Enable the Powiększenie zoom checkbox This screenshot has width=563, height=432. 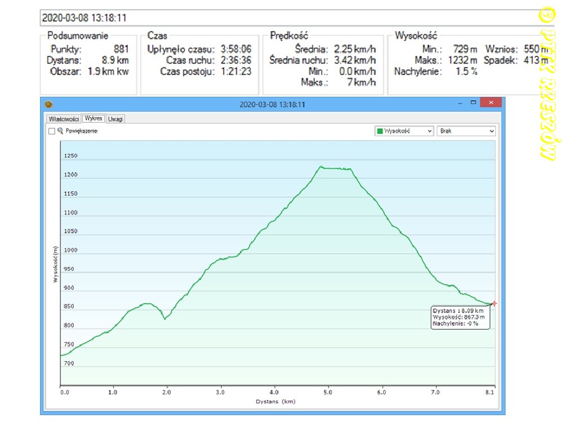(x=52, y=131)
